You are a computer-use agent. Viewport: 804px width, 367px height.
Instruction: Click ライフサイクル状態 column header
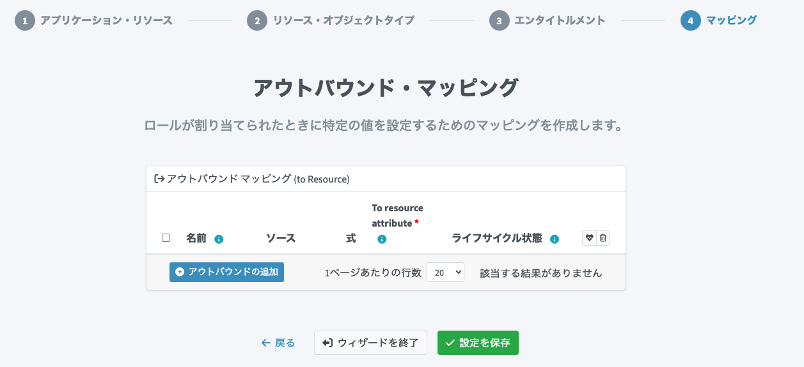point(497,239)
